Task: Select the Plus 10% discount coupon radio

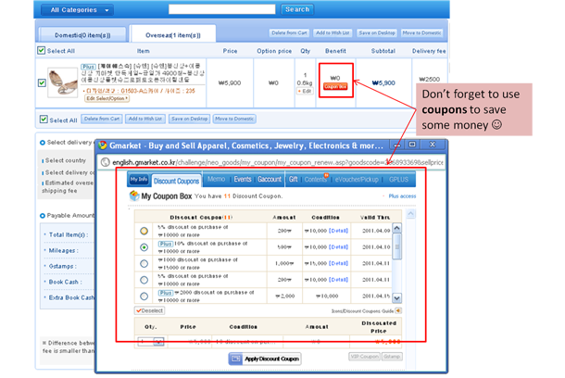Action: click(144, 247)
